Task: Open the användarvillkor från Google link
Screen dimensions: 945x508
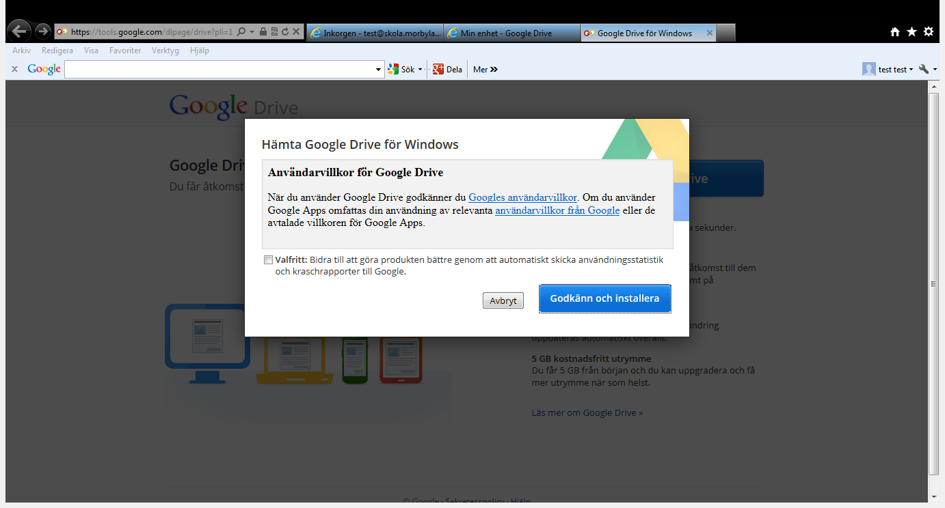Action: pyautogui.click(x=557, y=210)
